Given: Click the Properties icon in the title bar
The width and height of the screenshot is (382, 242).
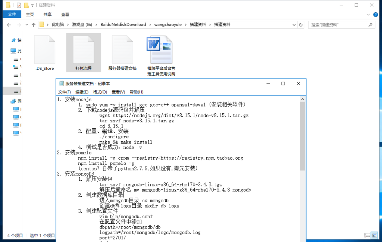Looking at the screenshot, I should tap(19, 5).
